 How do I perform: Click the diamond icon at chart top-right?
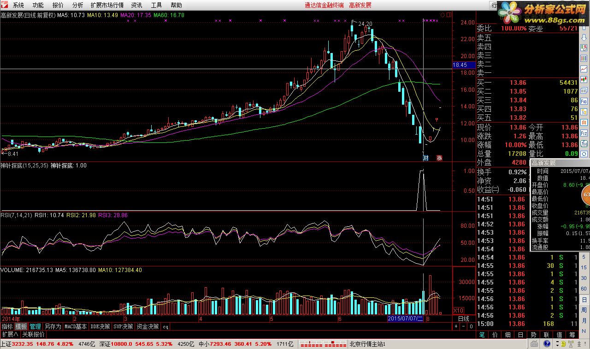coord(443,15)
